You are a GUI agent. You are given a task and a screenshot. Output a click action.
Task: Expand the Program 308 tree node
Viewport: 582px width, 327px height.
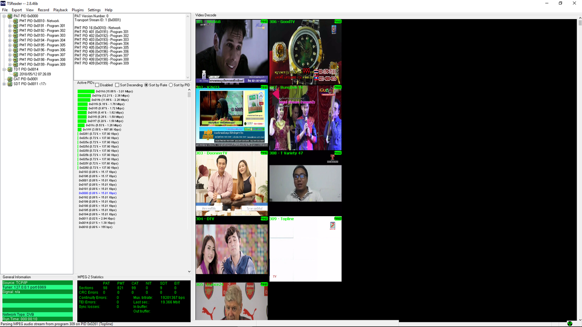(x=10, y=59)
